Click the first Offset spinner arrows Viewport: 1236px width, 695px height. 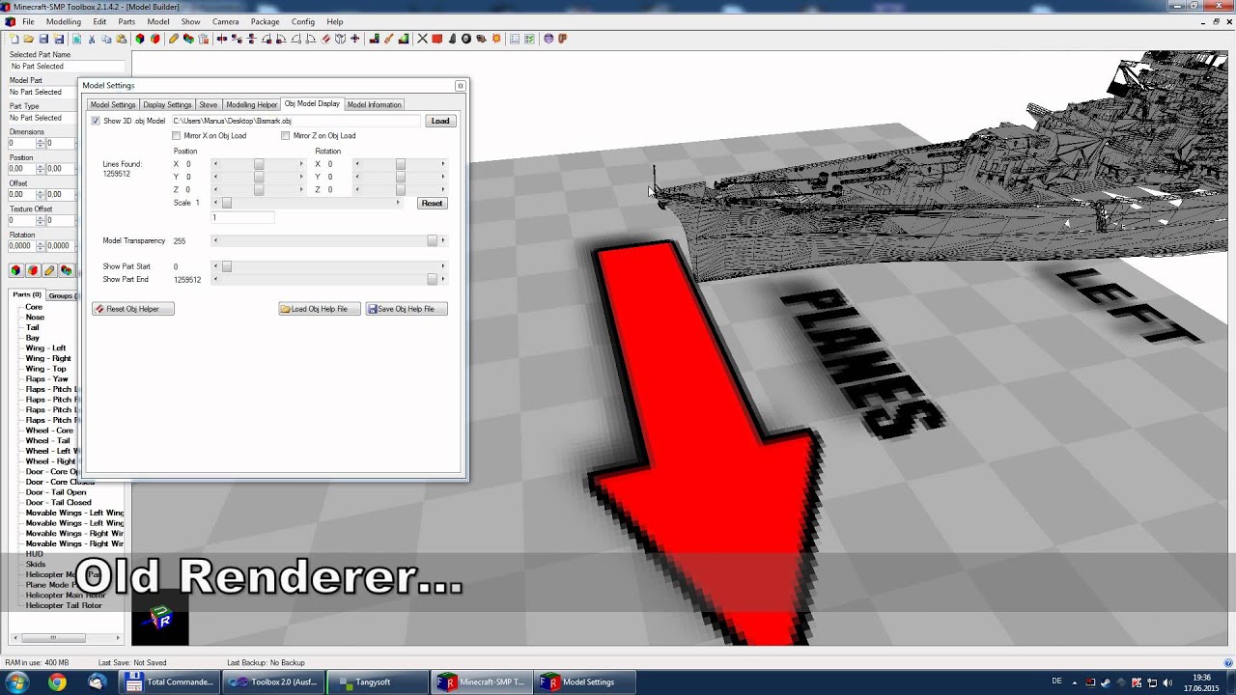coord(40,194)
